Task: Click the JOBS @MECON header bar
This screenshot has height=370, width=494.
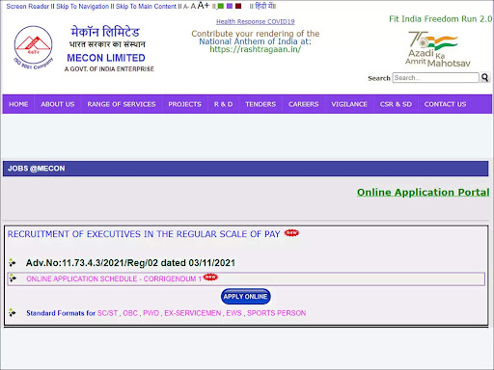Action: (245, 169)
